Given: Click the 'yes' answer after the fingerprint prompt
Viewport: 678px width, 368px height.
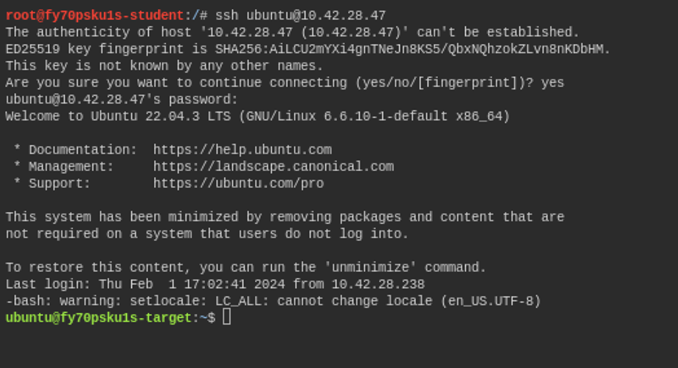Looking at the screenshot, I should pos(552,83).
